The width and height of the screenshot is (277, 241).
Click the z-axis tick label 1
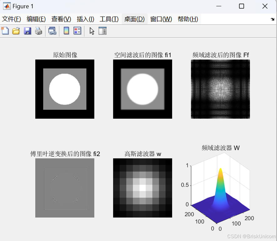(x=187, y=165)
